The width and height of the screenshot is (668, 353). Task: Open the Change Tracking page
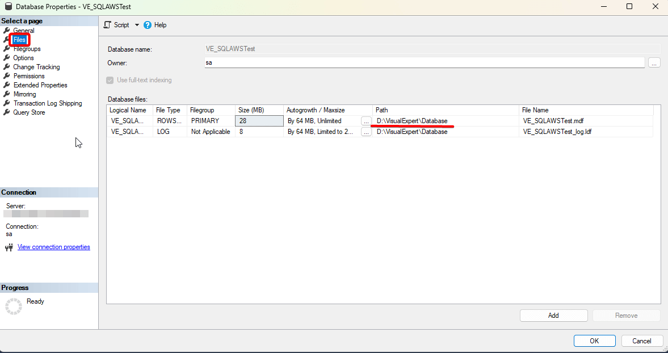36,67
